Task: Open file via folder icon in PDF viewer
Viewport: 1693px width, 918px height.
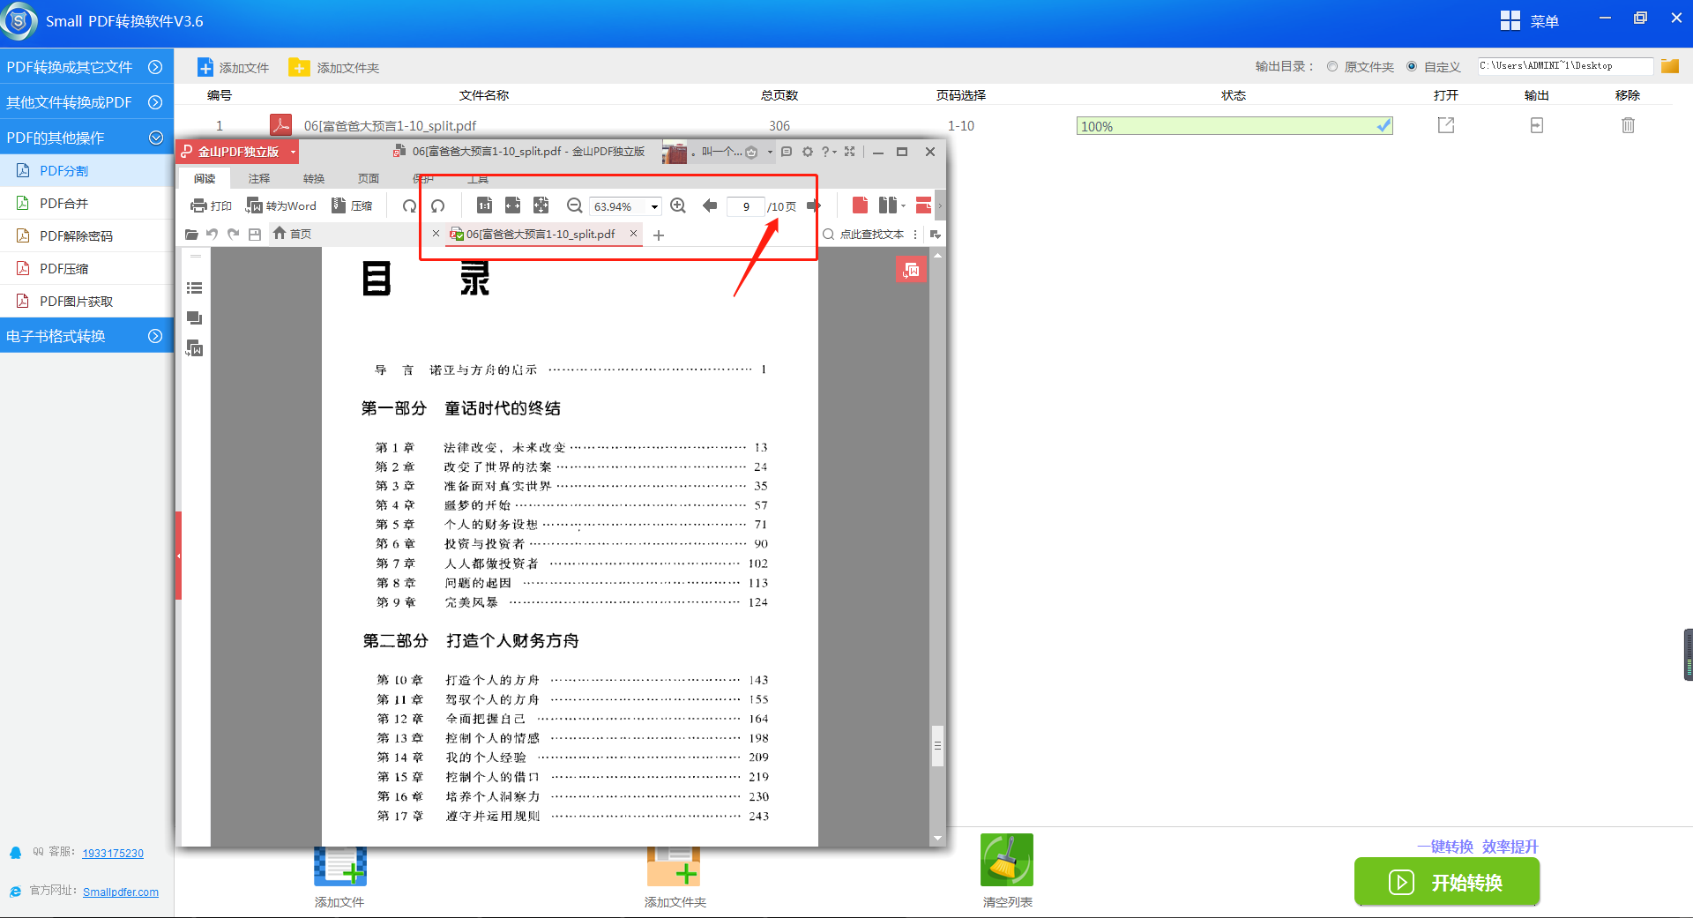Action: [x=191, y=235]
